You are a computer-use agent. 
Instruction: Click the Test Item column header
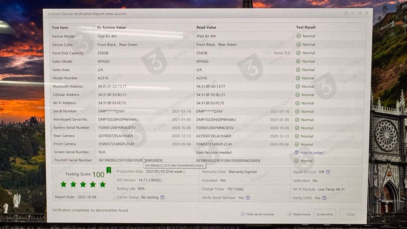click(60, 27)
